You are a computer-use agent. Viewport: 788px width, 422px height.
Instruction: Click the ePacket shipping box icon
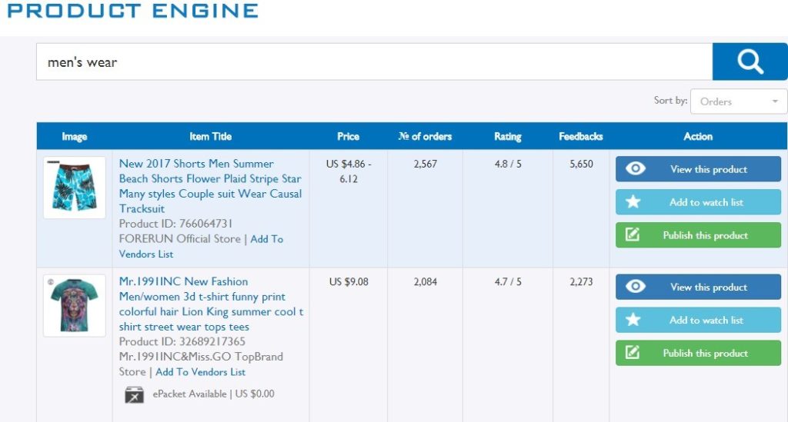[x=135, y=394]
